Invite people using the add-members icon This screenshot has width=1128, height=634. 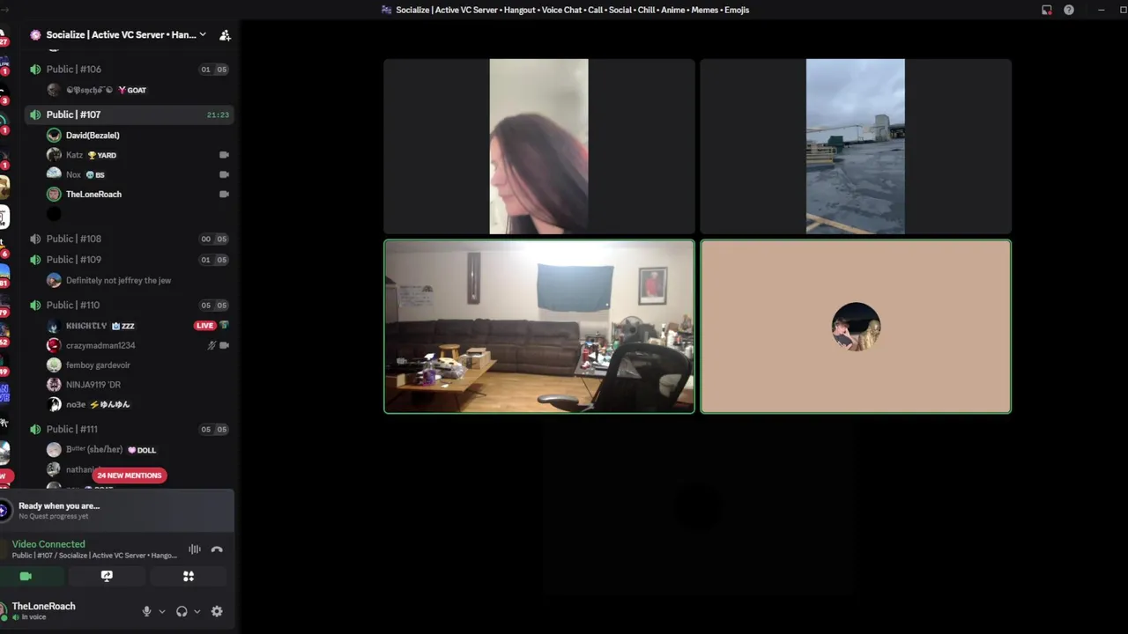coord(225,35)
